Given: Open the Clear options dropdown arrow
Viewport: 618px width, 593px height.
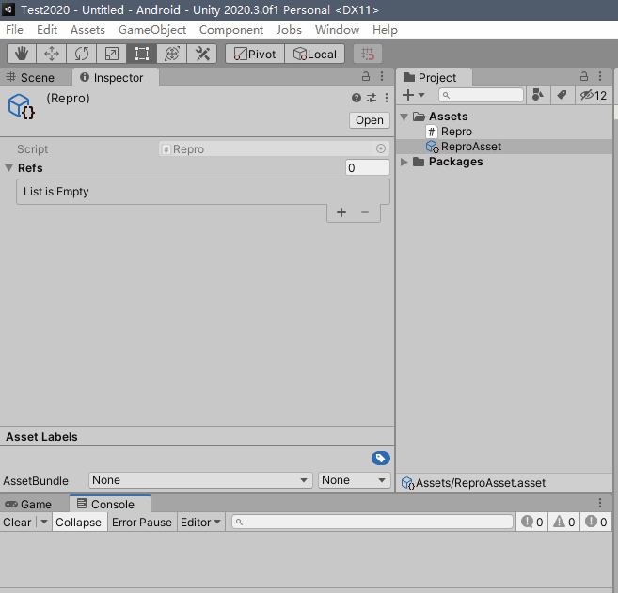Looking at the screenshot, I should click(44, 523).
